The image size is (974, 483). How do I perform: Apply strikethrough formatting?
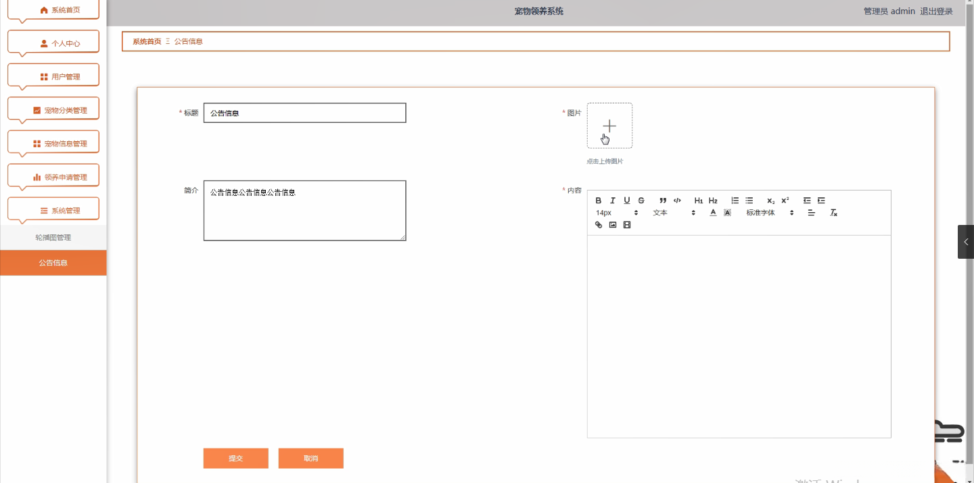click(641, 201)
